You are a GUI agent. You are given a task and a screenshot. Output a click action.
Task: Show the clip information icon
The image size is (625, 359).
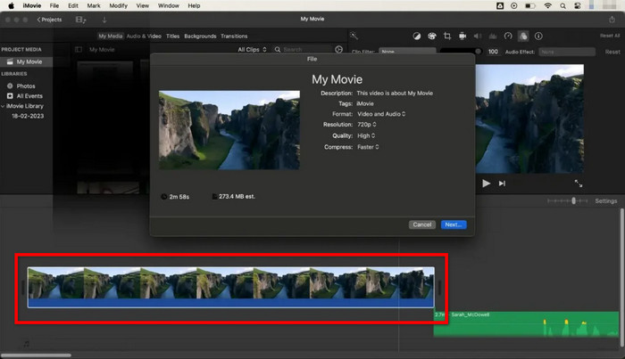click(538, 37)
